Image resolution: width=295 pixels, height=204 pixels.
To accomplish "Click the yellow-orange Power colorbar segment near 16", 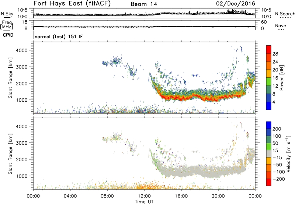I will click(269, 73).
